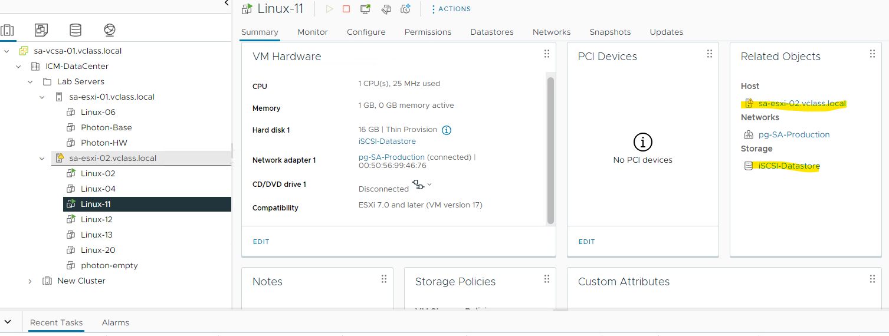The image size is (889, 336).
Task: Open the Summary tab
Action: (260, 32)
